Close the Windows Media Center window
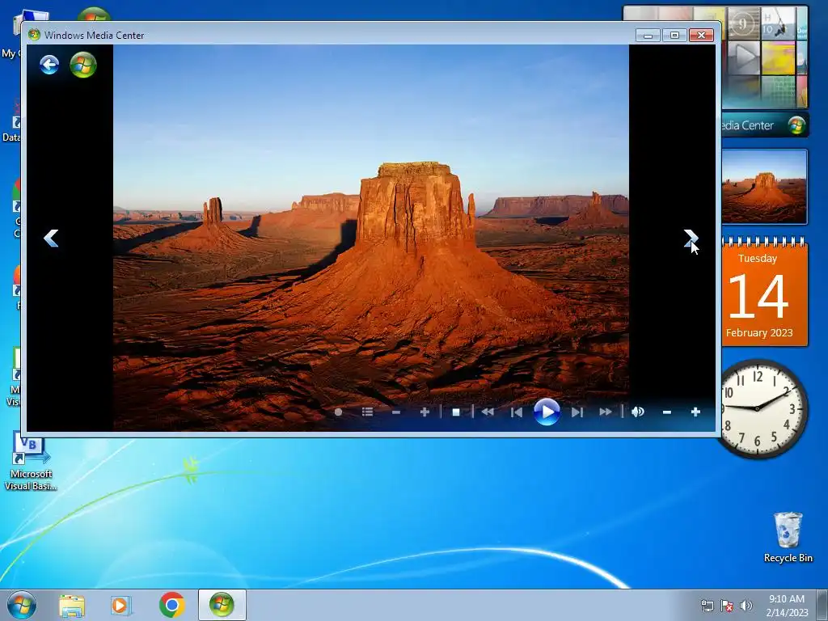Image resolution: width=828 pixels, height=621 pixels. (701, 36)
